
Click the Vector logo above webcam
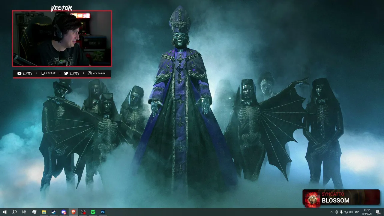pos(62,8)
